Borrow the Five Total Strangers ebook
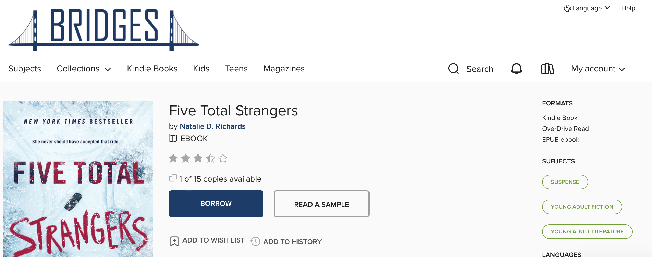The image size is (652, 257). click(x=216, y=204)
